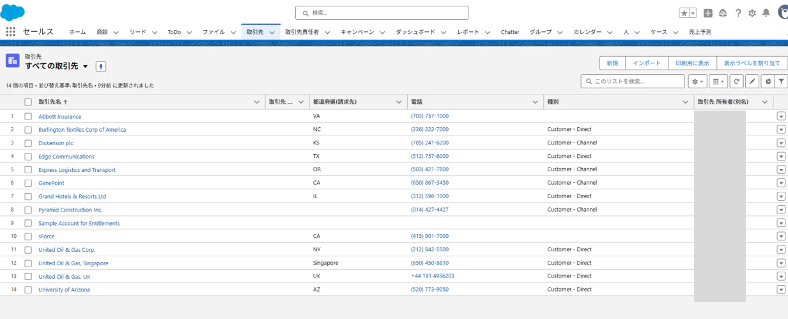
Task: Open the Setup gear icon in header
Action: tap(752, 13)
